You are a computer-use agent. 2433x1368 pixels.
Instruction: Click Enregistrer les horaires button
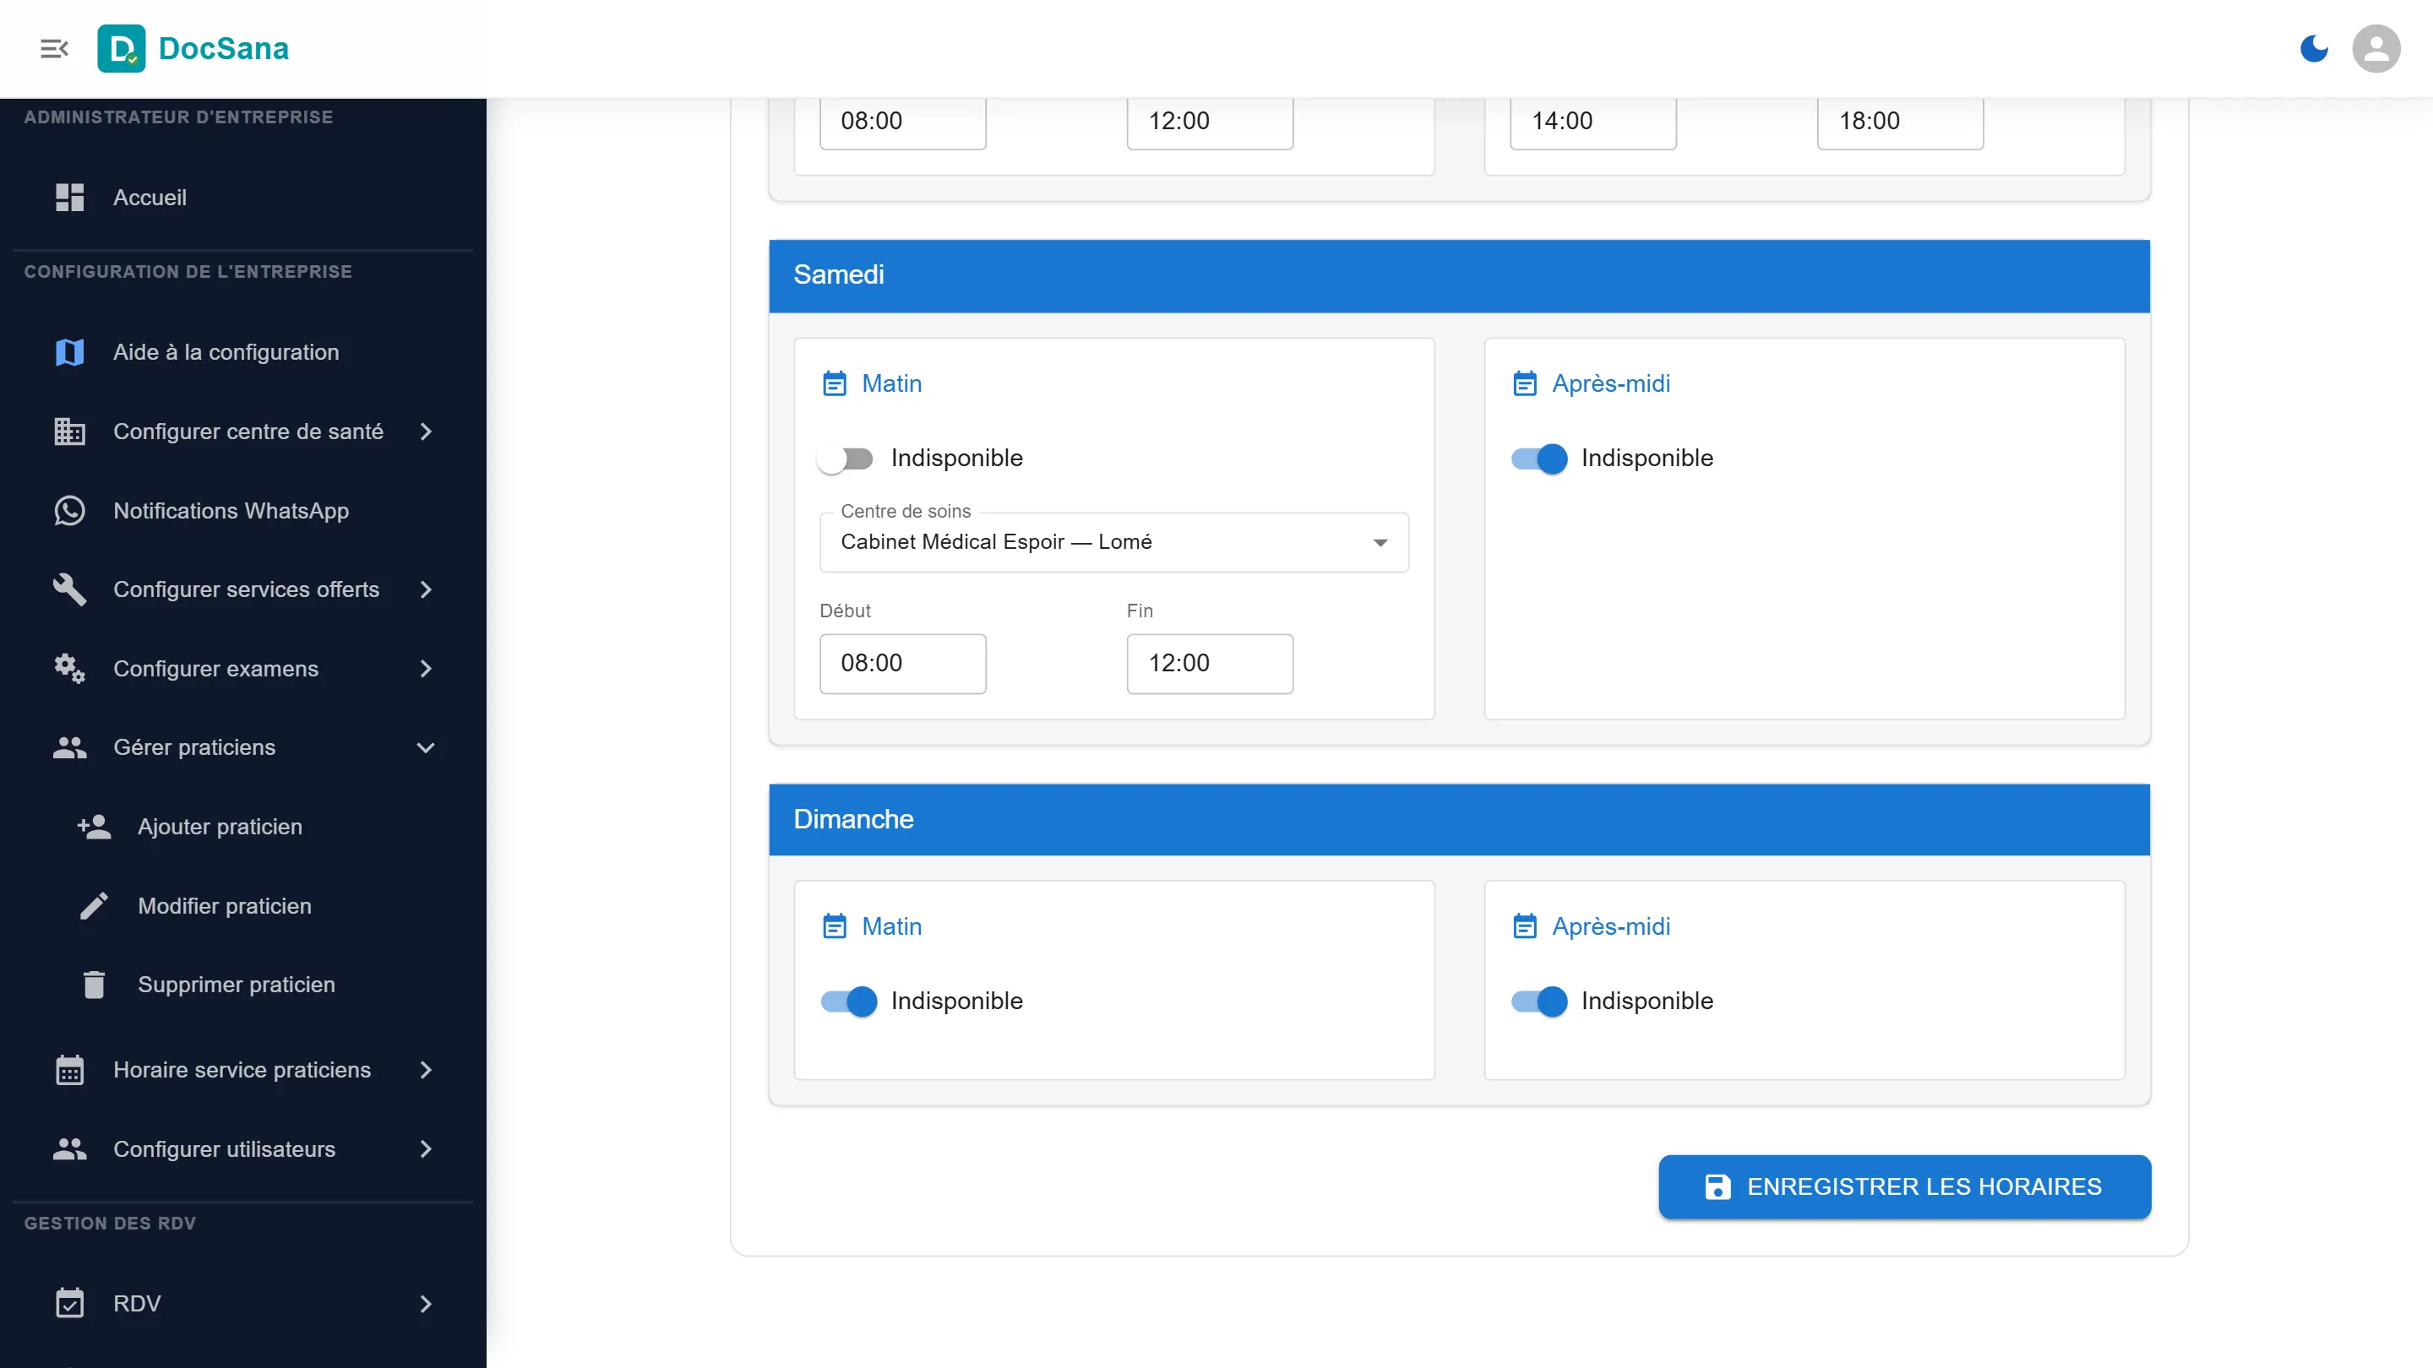[x=1904, y=1186]
